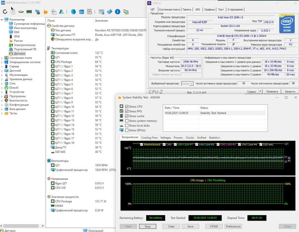Select Суммарная информация tree item
The width and height of the screenshot is (299, 232).
pyautogui.click(x=29, y=24)
